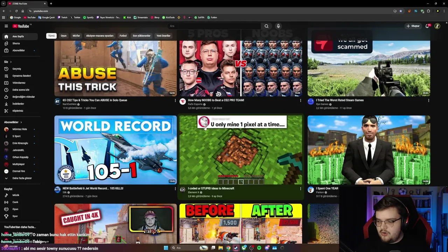Open the YouTube account avatar menu
The width and height of the screenshot is (448, 252).
coord(437,26)
